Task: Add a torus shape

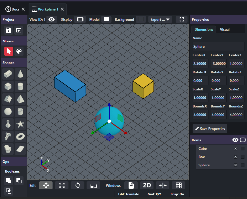Action: coord(20,136)
